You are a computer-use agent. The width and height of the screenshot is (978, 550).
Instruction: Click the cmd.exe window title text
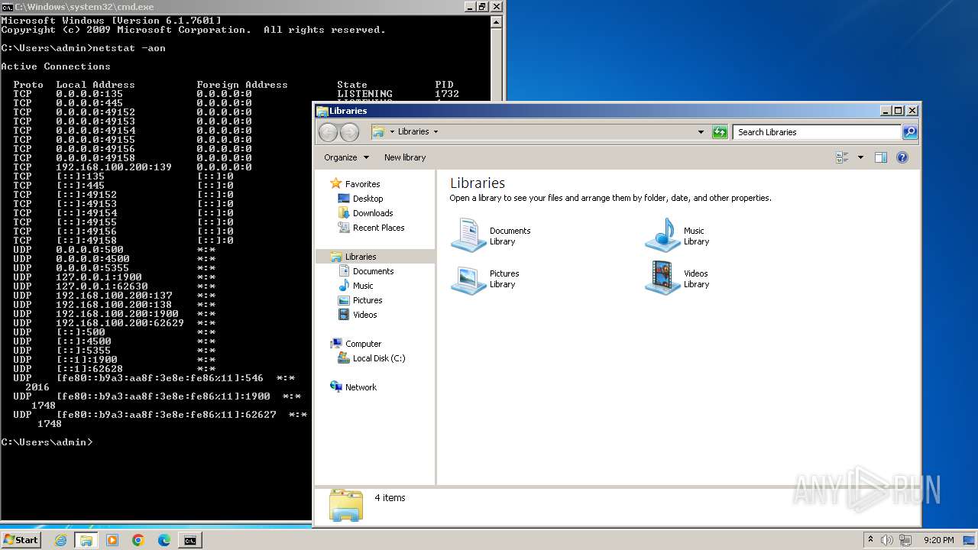(x=85, y=7)
